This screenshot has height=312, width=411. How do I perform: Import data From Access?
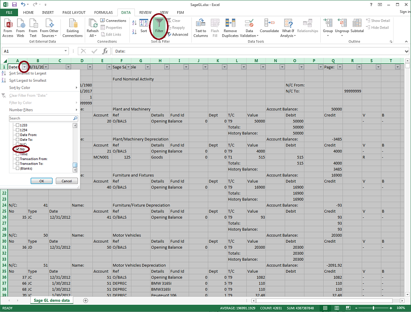(8, 28)
